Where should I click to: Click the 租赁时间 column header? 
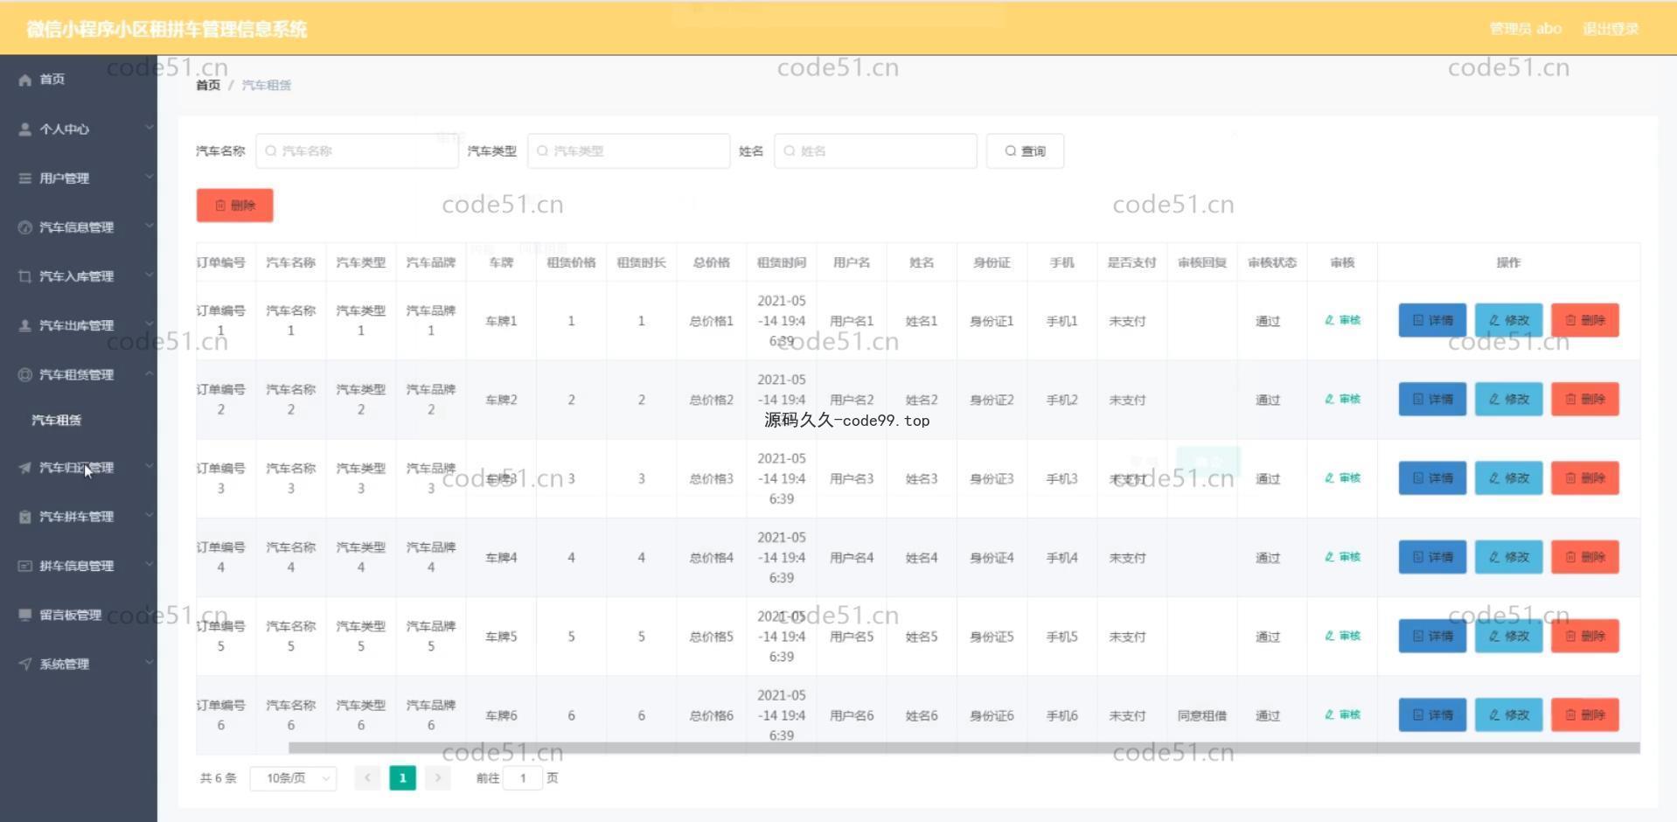[x=781, y=262]
